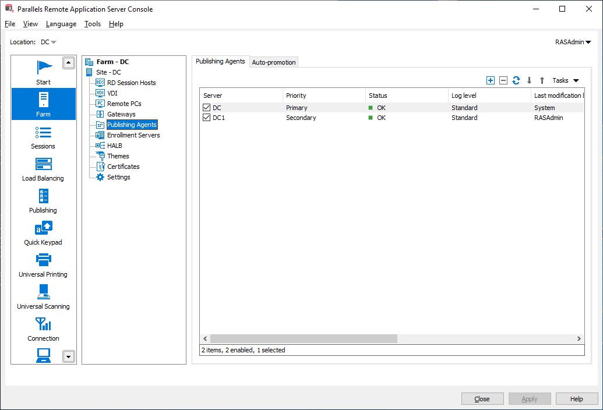Click the Apply button
Screen dimensions: 603x410
(530, 399)
